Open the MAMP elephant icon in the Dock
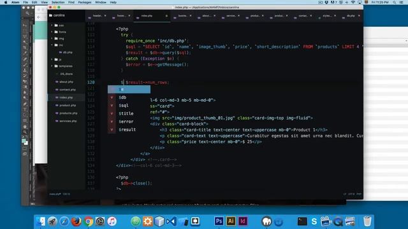 tap(266, 221)
